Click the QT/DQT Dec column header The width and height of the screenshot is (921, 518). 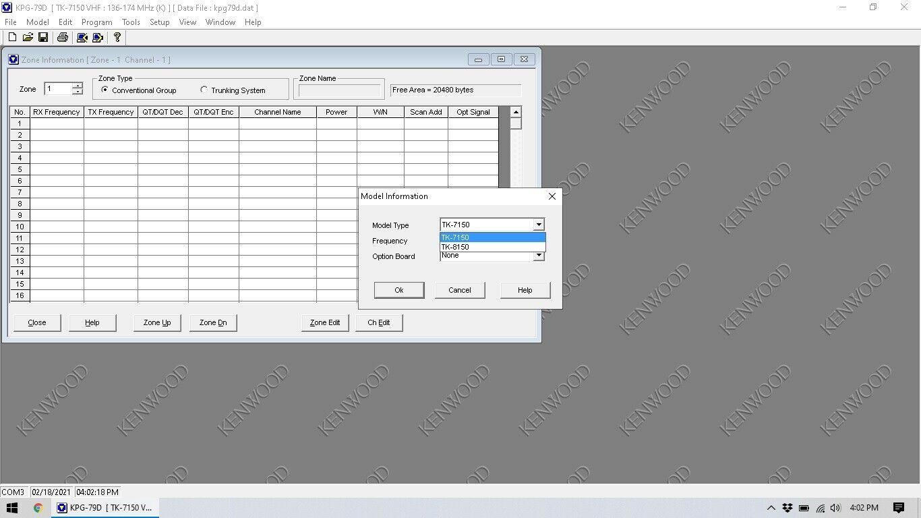point(163,112)
